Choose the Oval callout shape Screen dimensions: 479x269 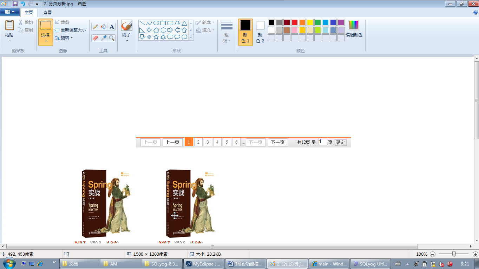coord(177,37)
